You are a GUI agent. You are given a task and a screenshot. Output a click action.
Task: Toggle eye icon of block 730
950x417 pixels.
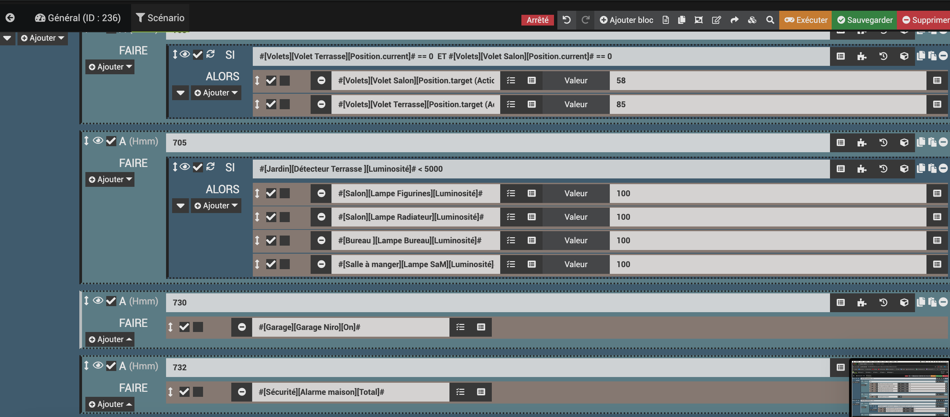pyautogui.click(x=98, y=300)
